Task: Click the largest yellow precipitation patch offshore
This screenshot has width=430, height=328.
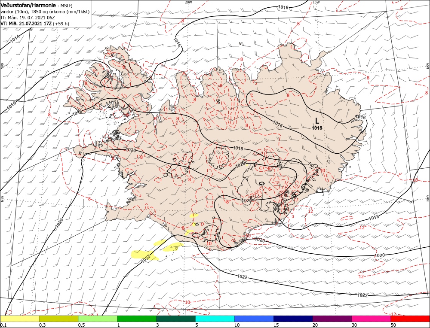Action: (144, 255)
